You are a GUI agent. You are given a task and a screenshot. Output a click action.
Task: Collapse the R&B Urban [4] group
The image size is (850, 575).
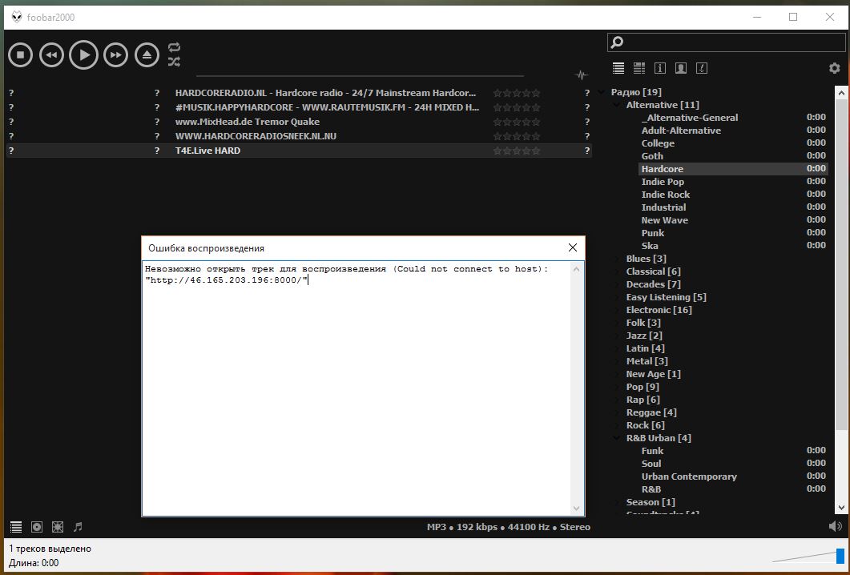coord(617,438)
